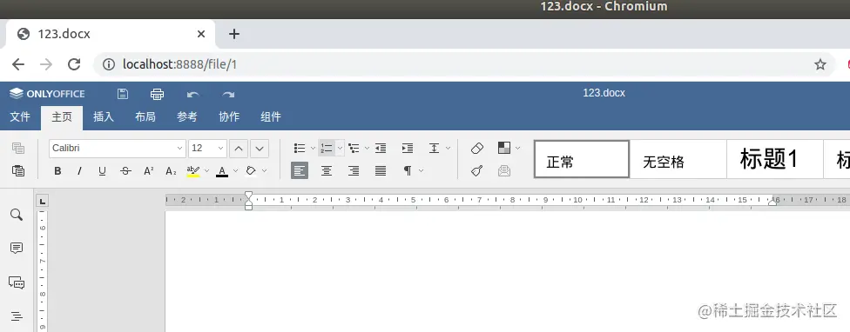Open shading color dropdown arrow

pos(264,171)
